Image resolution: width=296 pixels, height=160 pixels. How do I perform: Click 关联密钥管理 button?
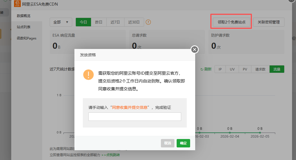click(x=268, y=22)
